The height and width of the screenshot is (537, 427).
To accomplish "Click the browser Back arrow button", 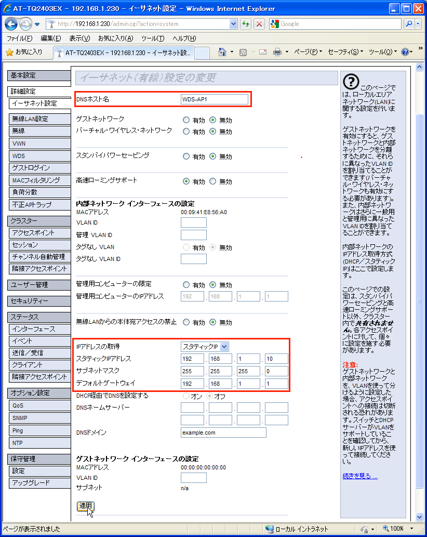I will point(11,24).
